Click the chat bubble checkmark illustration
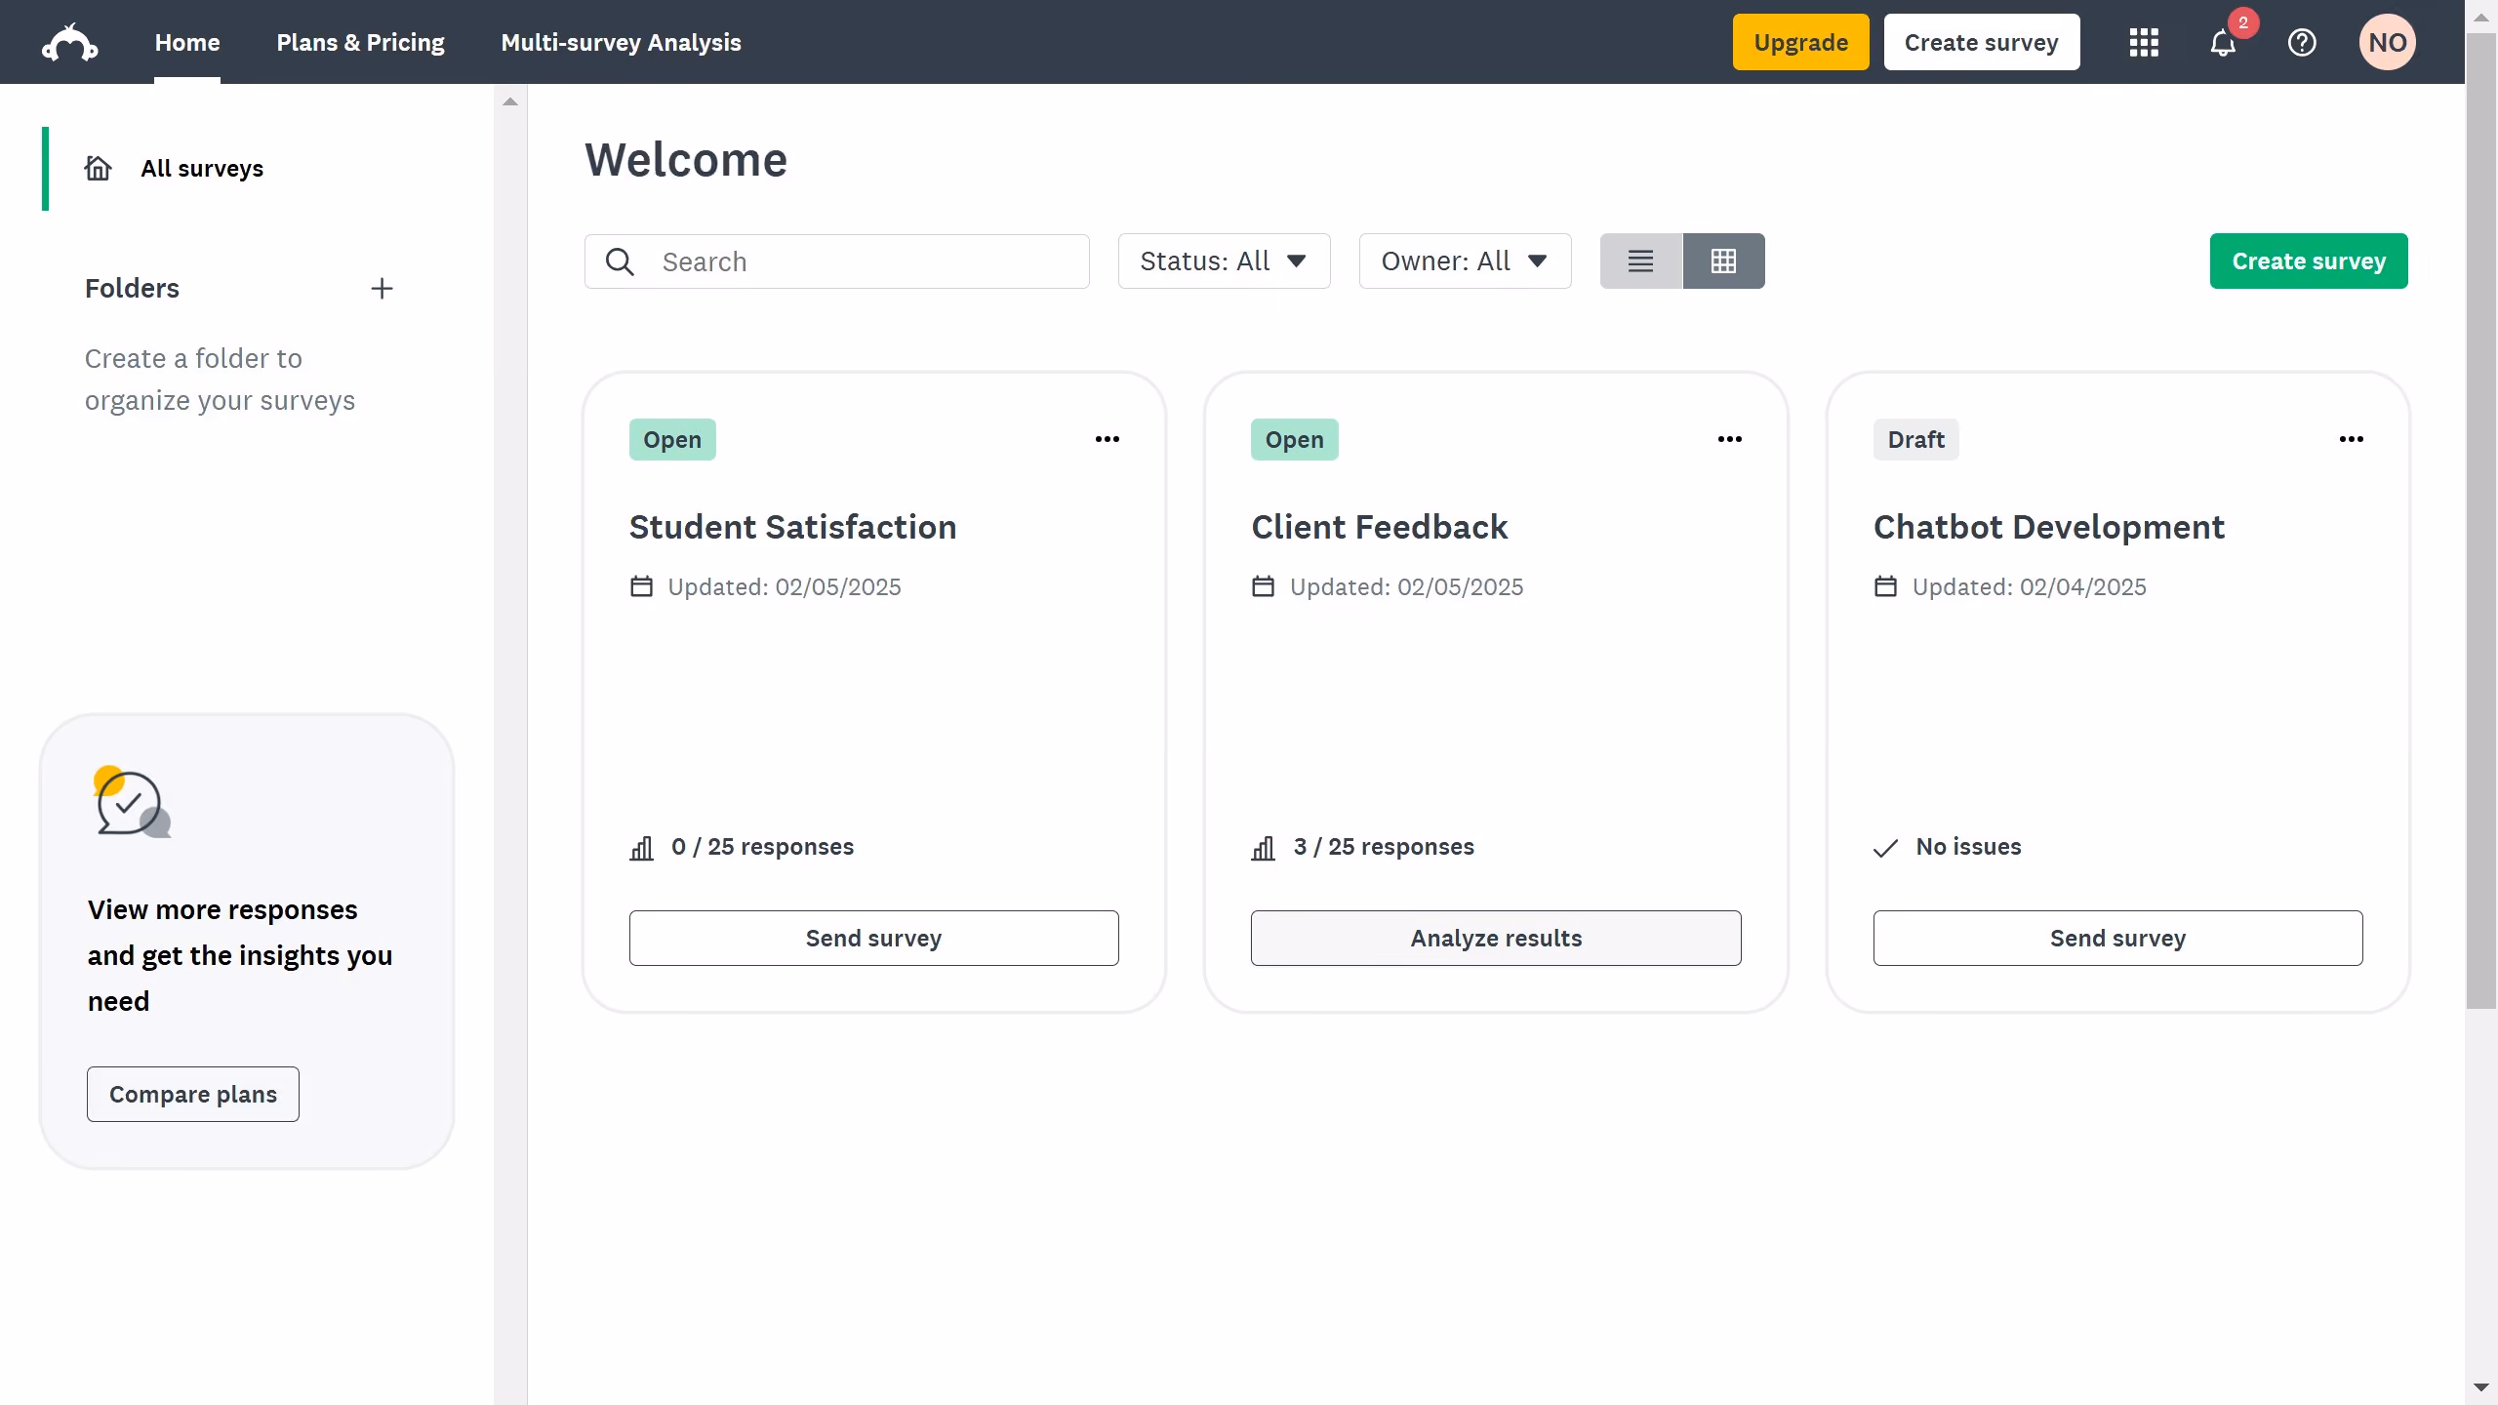The image size is (2498, 1405). (x=133, y=802)
